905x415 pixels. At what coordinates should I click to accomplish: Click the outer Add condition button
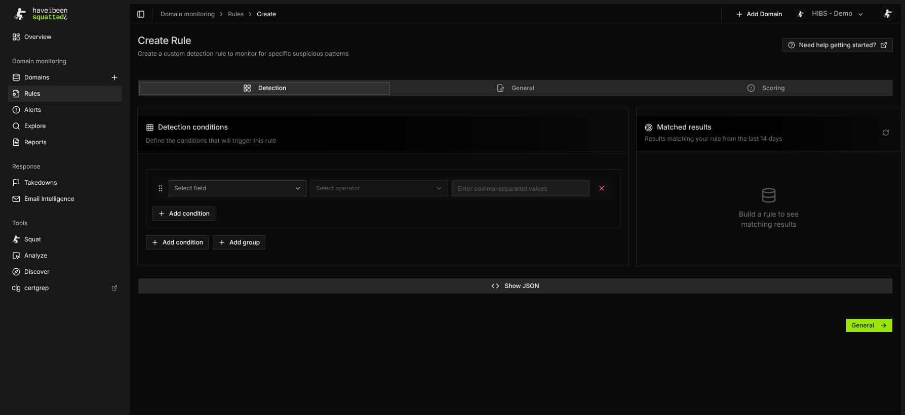pyautogui.click(x=177, y=242)
